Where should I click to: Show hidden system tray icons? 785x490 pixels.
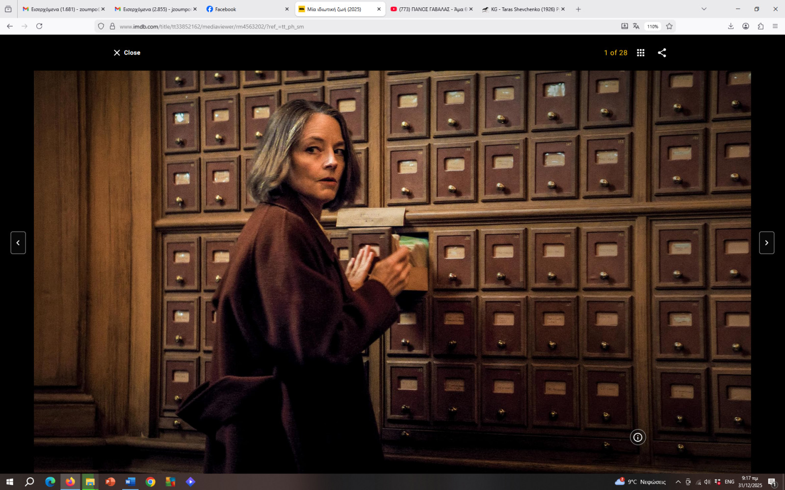(x=678, y=482)
